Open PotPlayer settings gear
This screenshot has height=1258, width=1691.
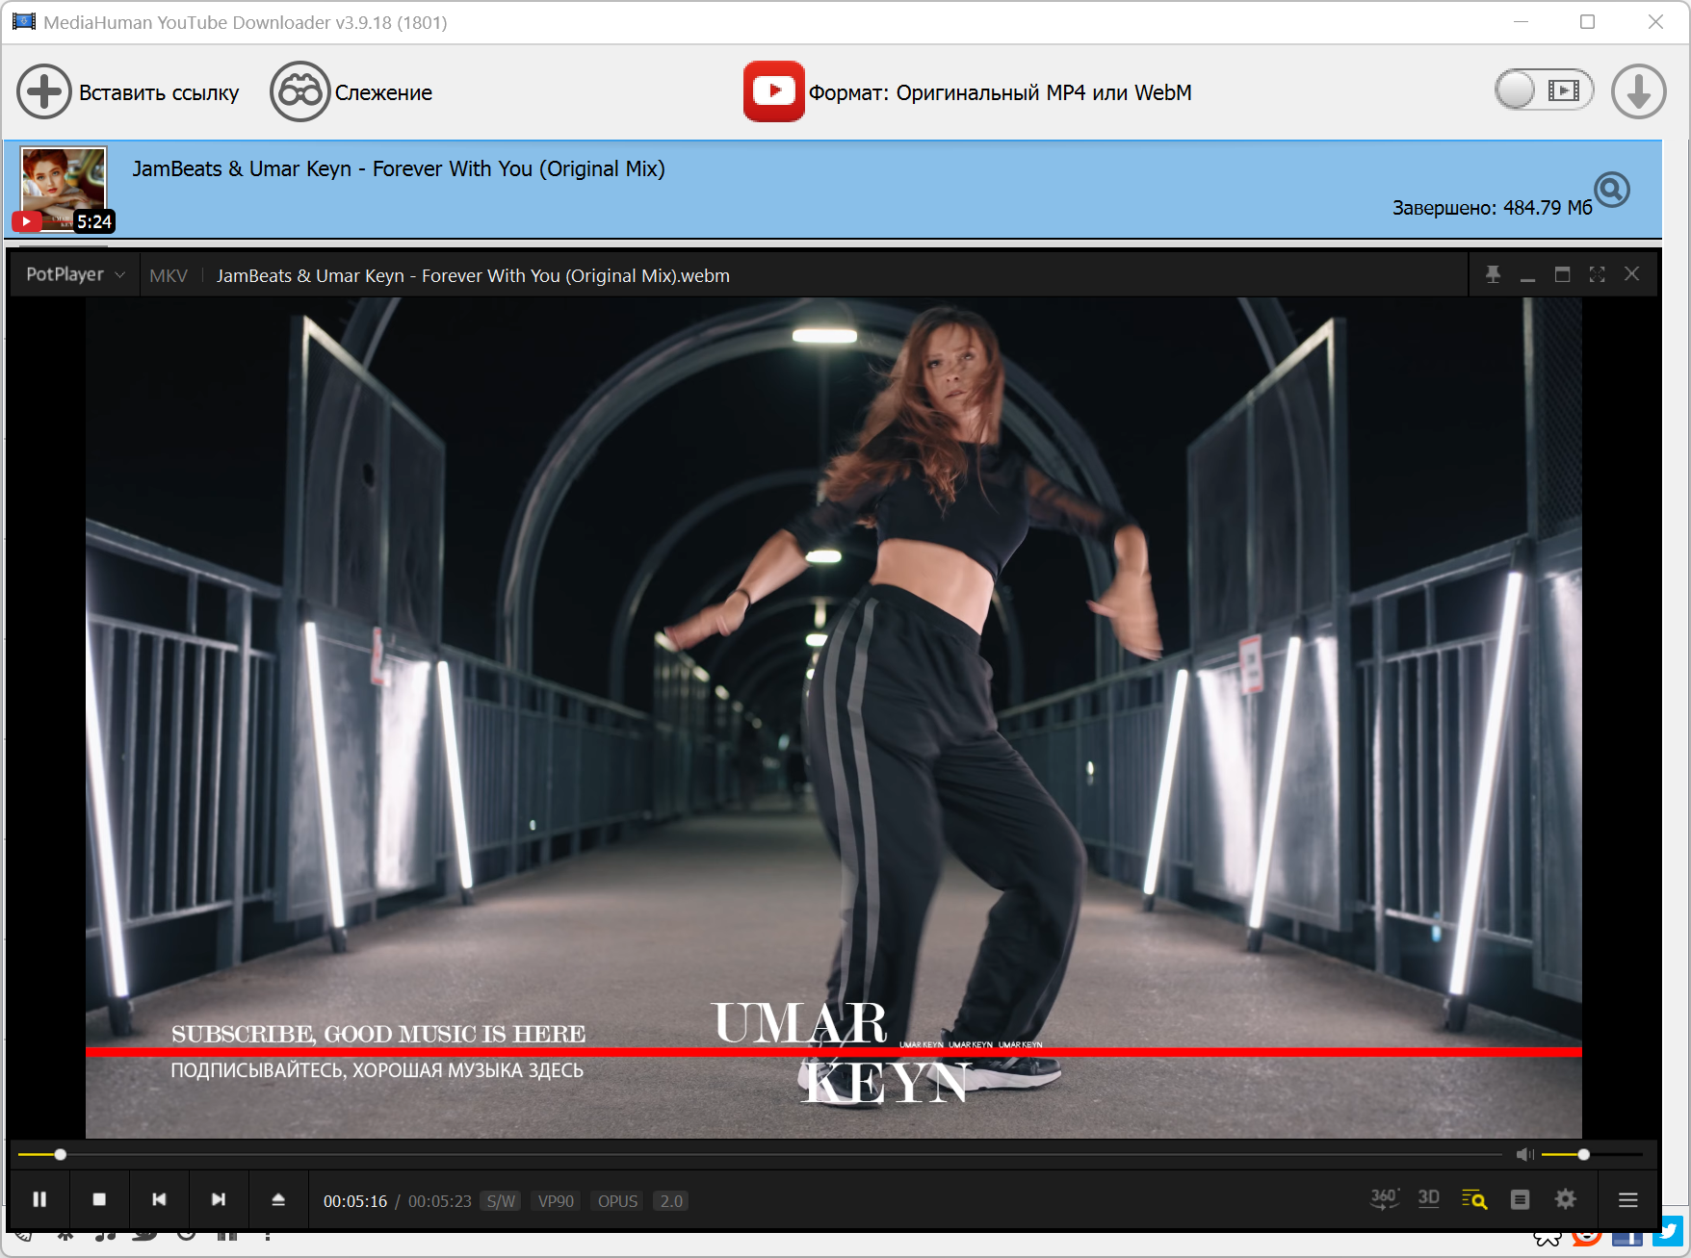[1565, 1199]
